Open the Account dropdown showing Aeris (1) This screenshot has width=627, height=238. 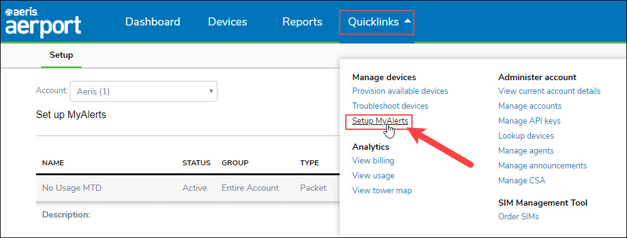(x=143, y=92)
